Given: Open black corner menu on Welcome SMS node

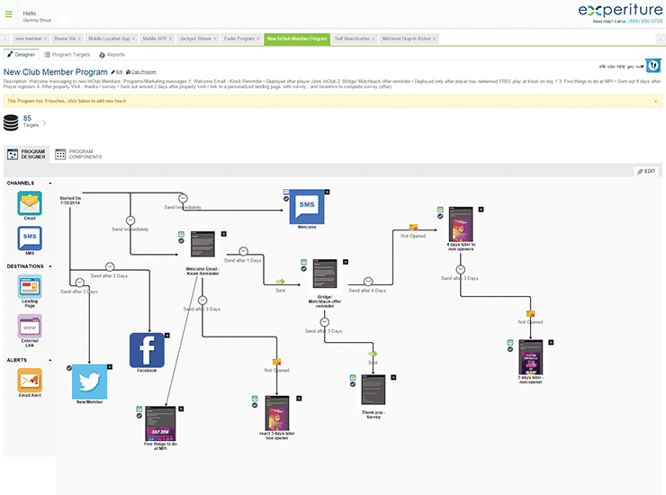Looking at the screenshot, I should [x=327, y=192].
